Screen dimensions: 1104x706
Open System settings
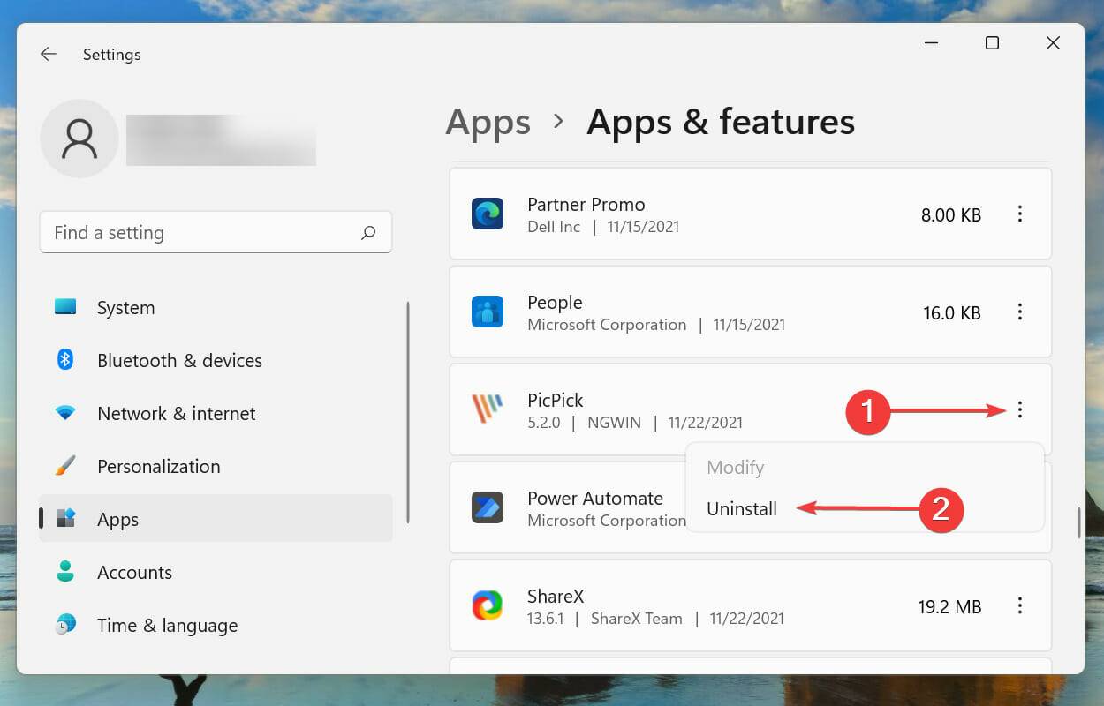216,308
